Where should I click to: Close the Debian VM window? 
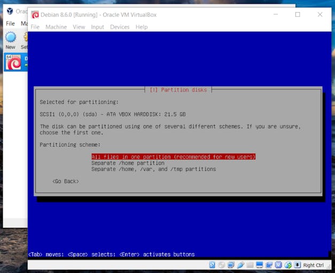pos(320,14)
